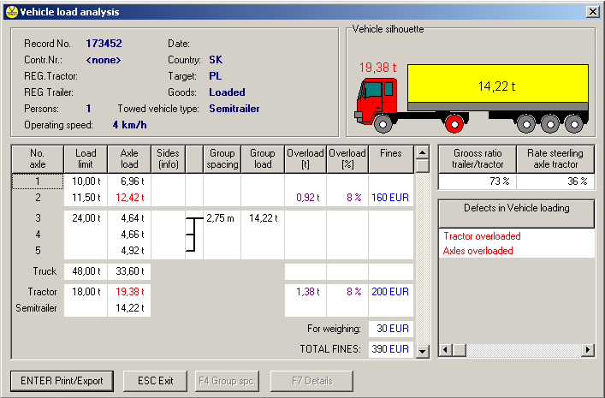Click the 1,38 t tractor overload value
The image size is (605, 398).
click(x=308, y=292)
